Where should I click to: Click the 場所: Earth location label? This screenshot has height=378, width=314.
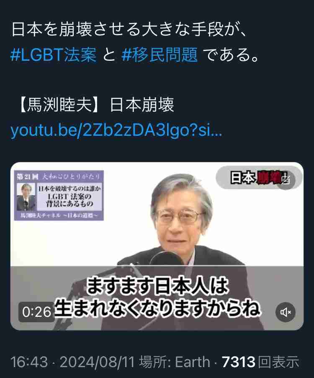(x=175, y=362)
